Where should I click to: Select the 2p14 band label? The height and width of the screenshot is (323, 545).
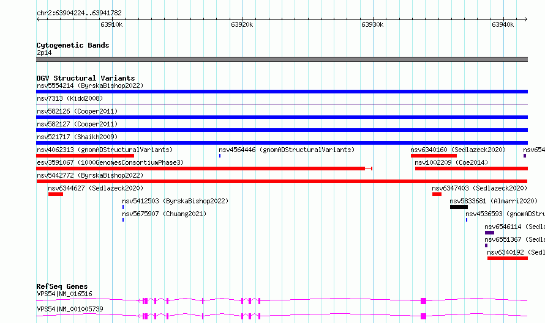44,53
